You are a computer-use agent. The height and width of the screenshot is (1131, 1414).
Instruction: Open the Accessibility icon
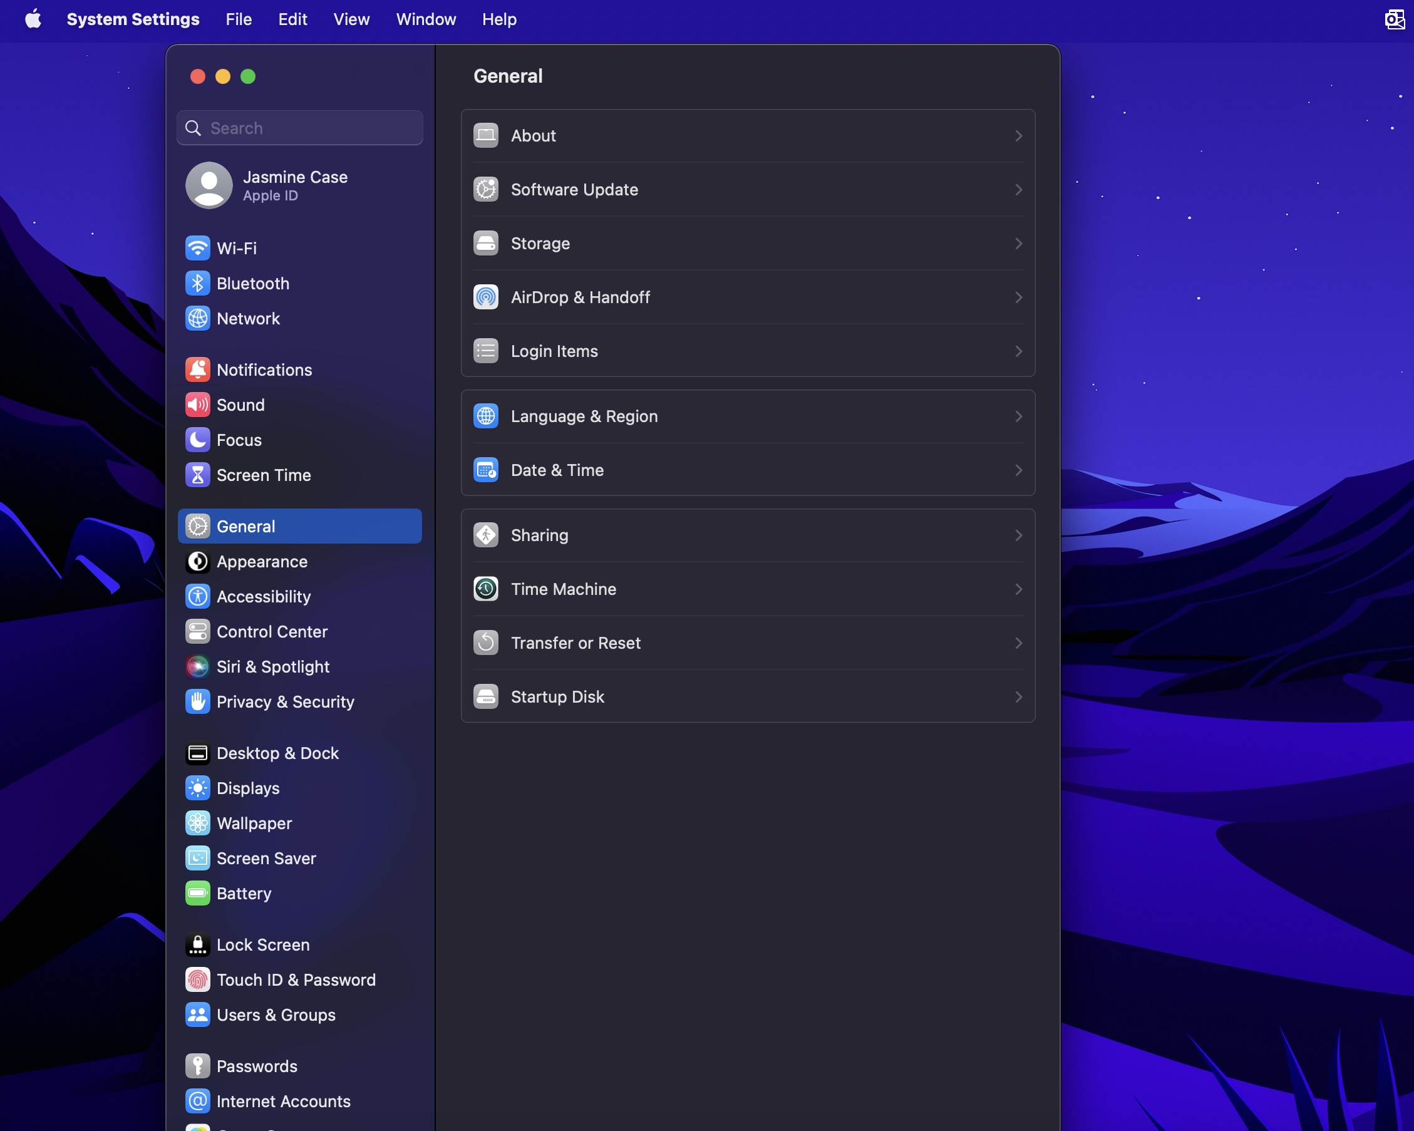(x=197, y=596)
